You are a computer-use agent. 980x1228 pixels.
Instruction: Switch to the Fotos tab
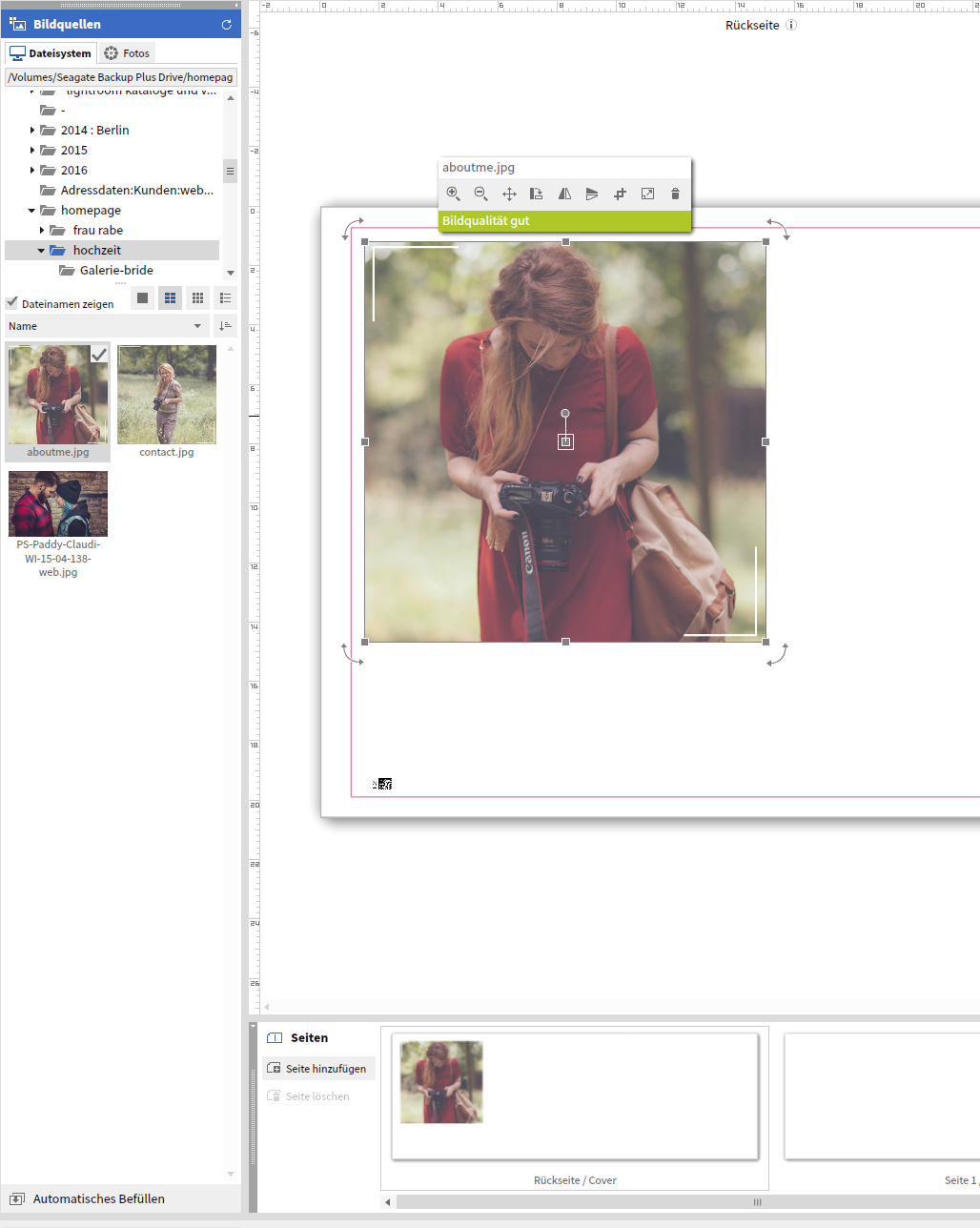[127, 53]
